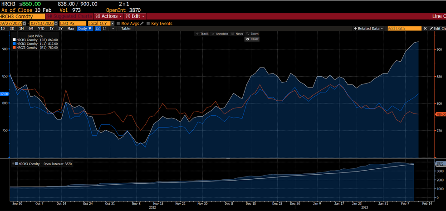
Task: Click the start date calendar icon
Action: coord(25,23)
